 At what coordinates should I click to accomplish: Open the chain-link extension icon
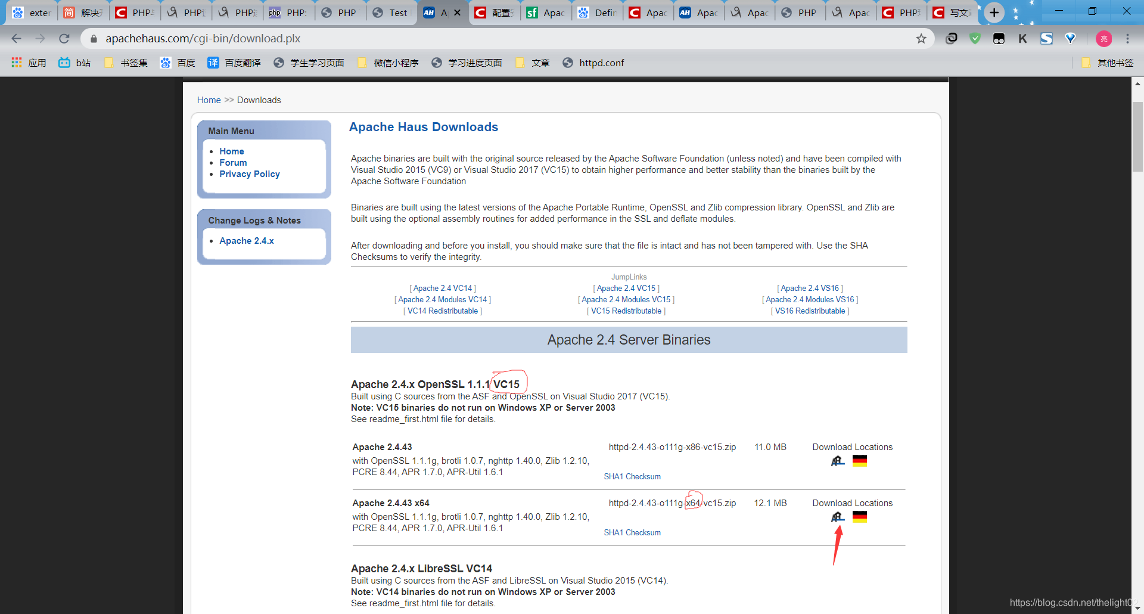click(952, 39)
